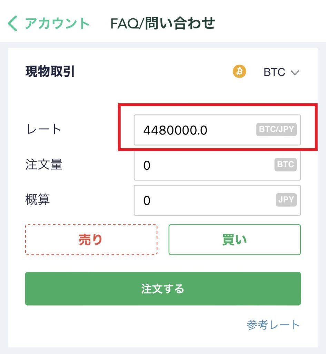Select the 売り sell option
The width and height of the screenshot is (326, 354).
[x=91, y=240]
